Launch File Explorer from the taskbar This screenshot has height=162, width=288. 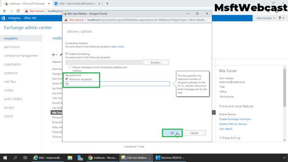(x=70, y=157)
